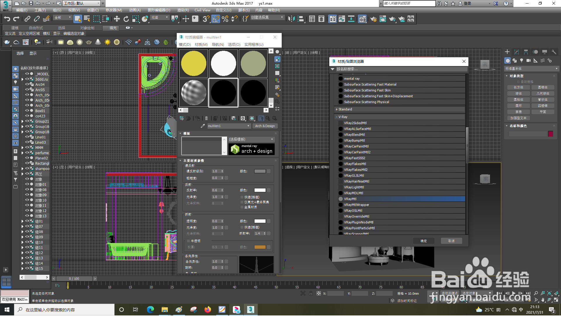The image size is (561, 316).
Task: Open the Modify command panel tab
Action: (516, 52)
